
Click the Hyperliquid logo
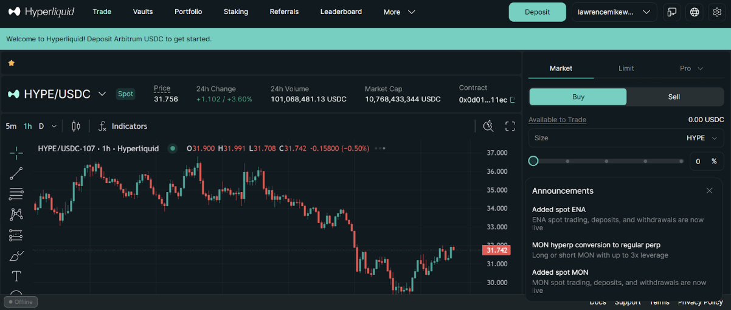coord(42,12)
